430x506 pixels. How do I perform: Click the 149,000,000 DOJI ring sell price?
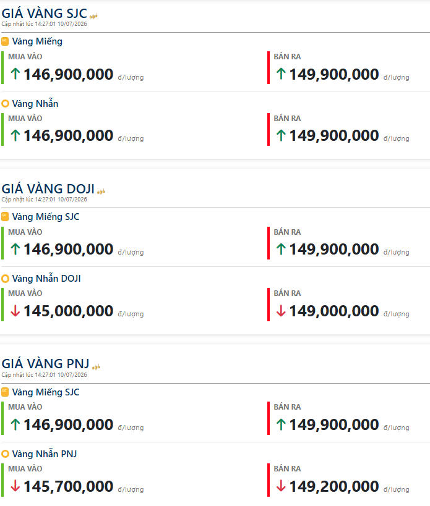(334, 311)
